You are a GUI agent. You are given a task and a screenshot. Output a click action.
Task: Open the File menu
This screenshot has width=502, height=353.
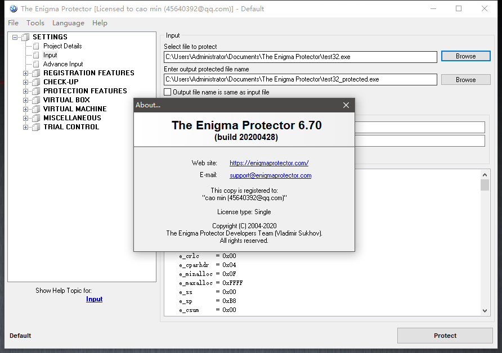coord(13,23)
